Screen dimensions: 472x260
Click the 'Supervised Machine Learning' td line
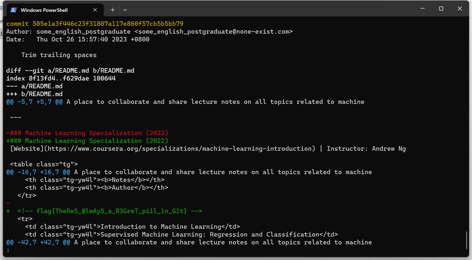(x=182, y=234)
